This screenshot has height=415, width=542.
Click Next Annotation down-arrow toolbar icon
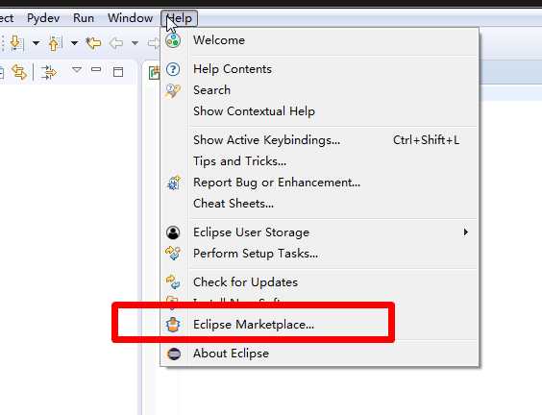click(x=16, y=43)
